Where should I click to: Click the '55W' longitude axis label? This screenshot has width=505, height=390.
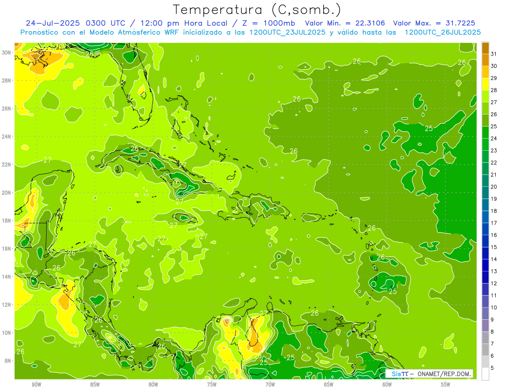[x=445, y=385]
